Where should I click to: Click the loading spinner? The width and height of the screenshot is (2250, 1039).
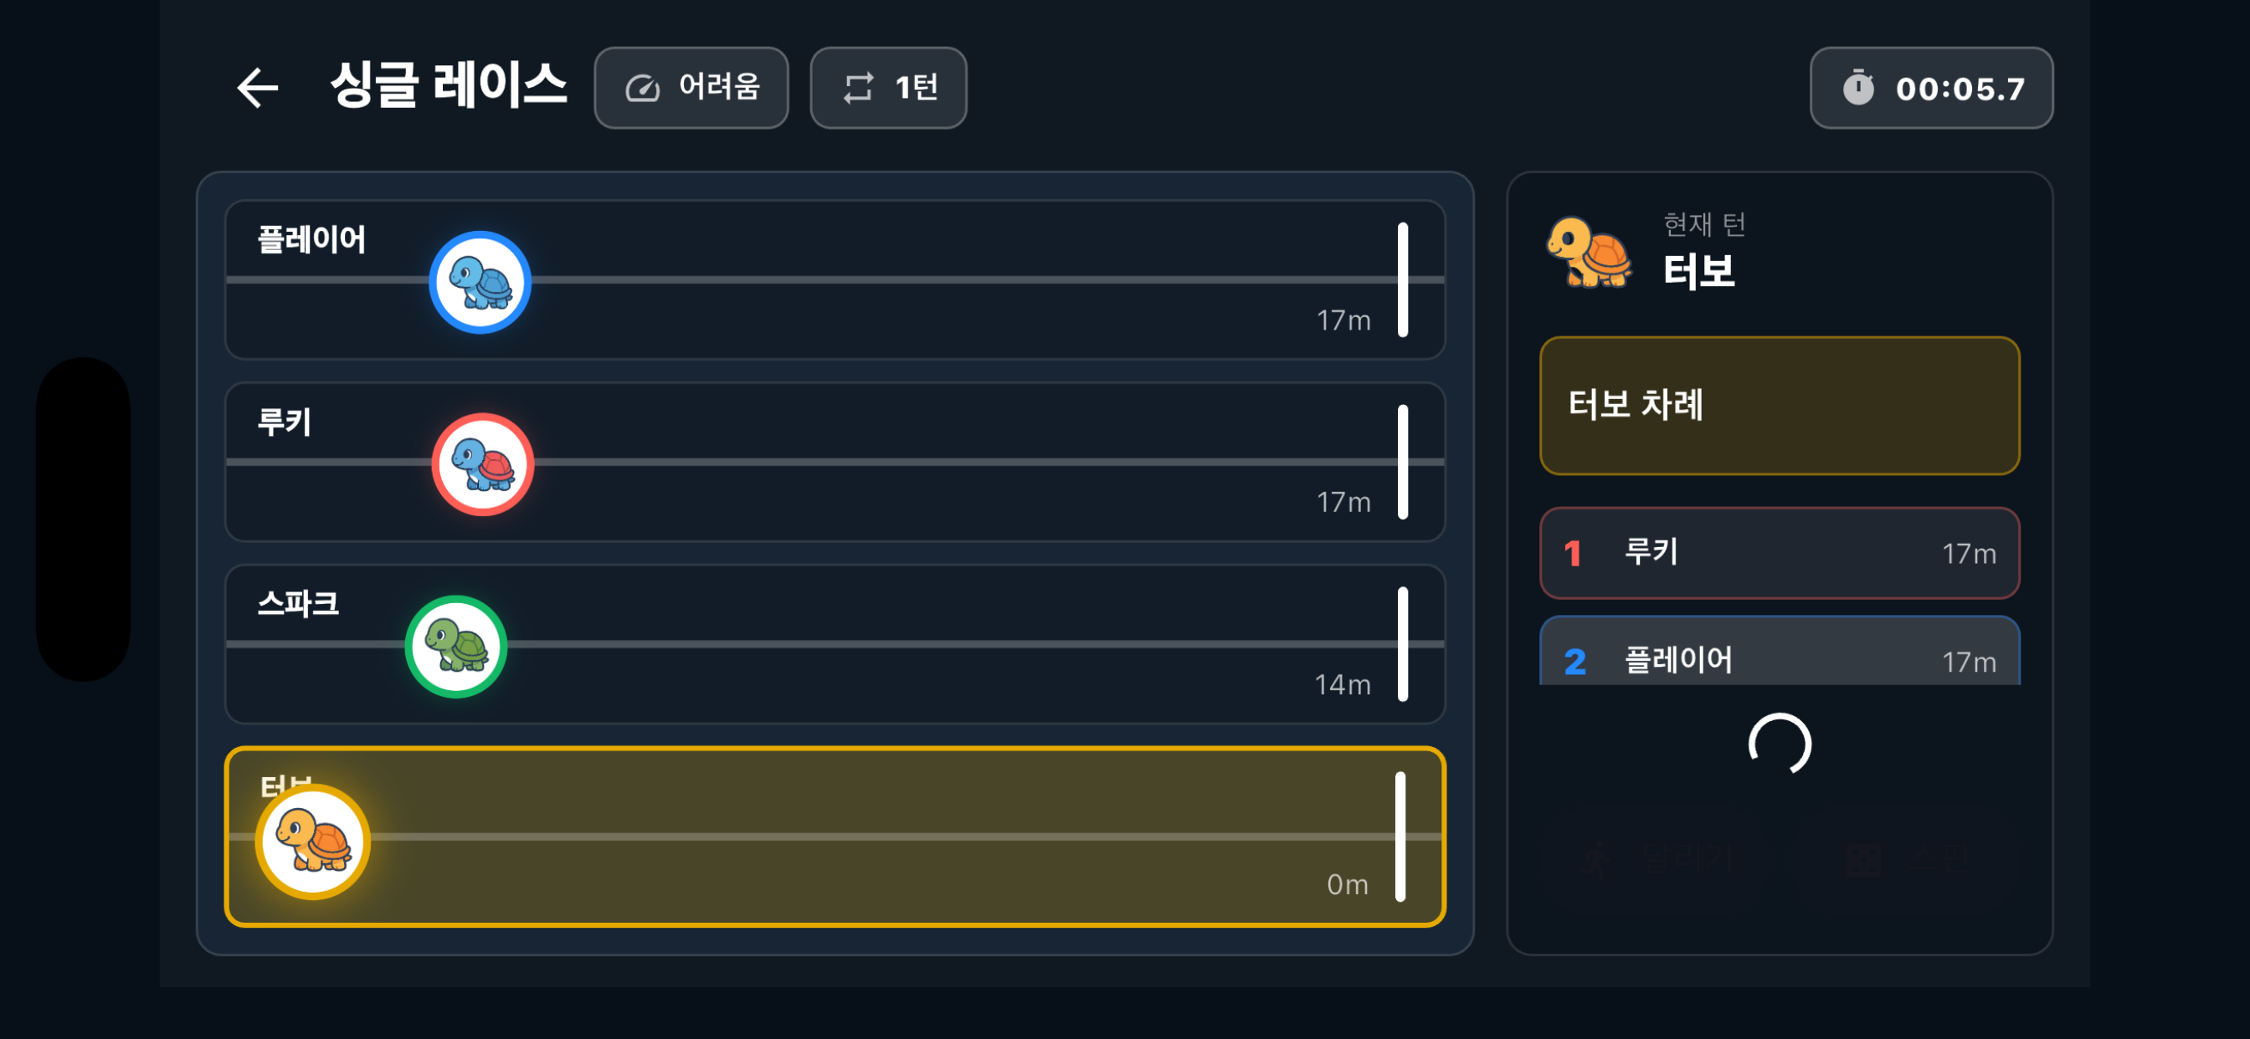tap(1780, 745)
